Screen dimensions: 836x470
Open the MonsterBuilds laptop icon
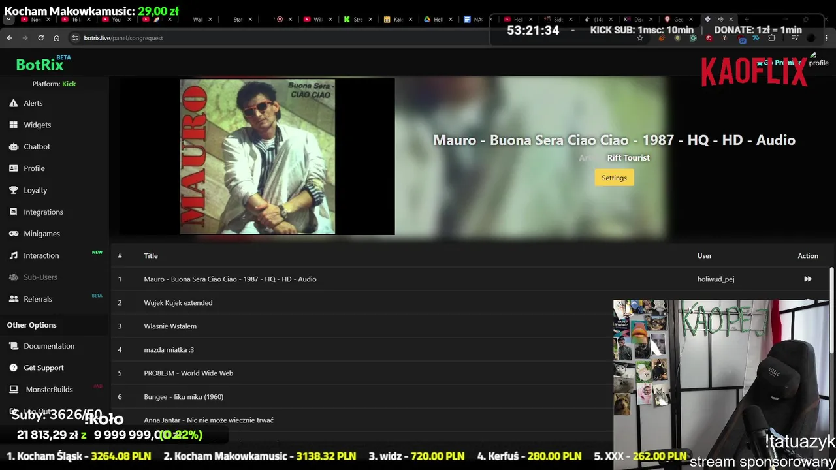tap(13, 390)
